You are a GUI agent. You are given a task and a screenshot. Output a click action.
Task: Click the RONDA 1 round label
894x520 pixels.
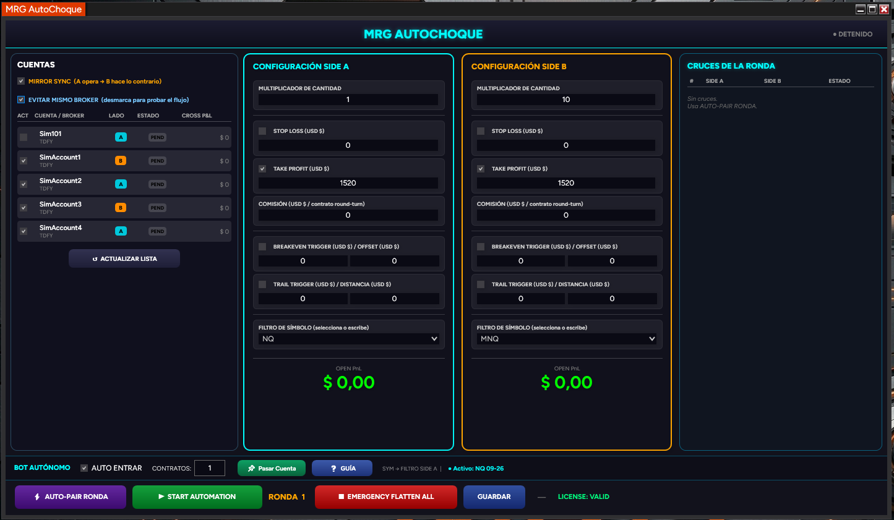287,497
